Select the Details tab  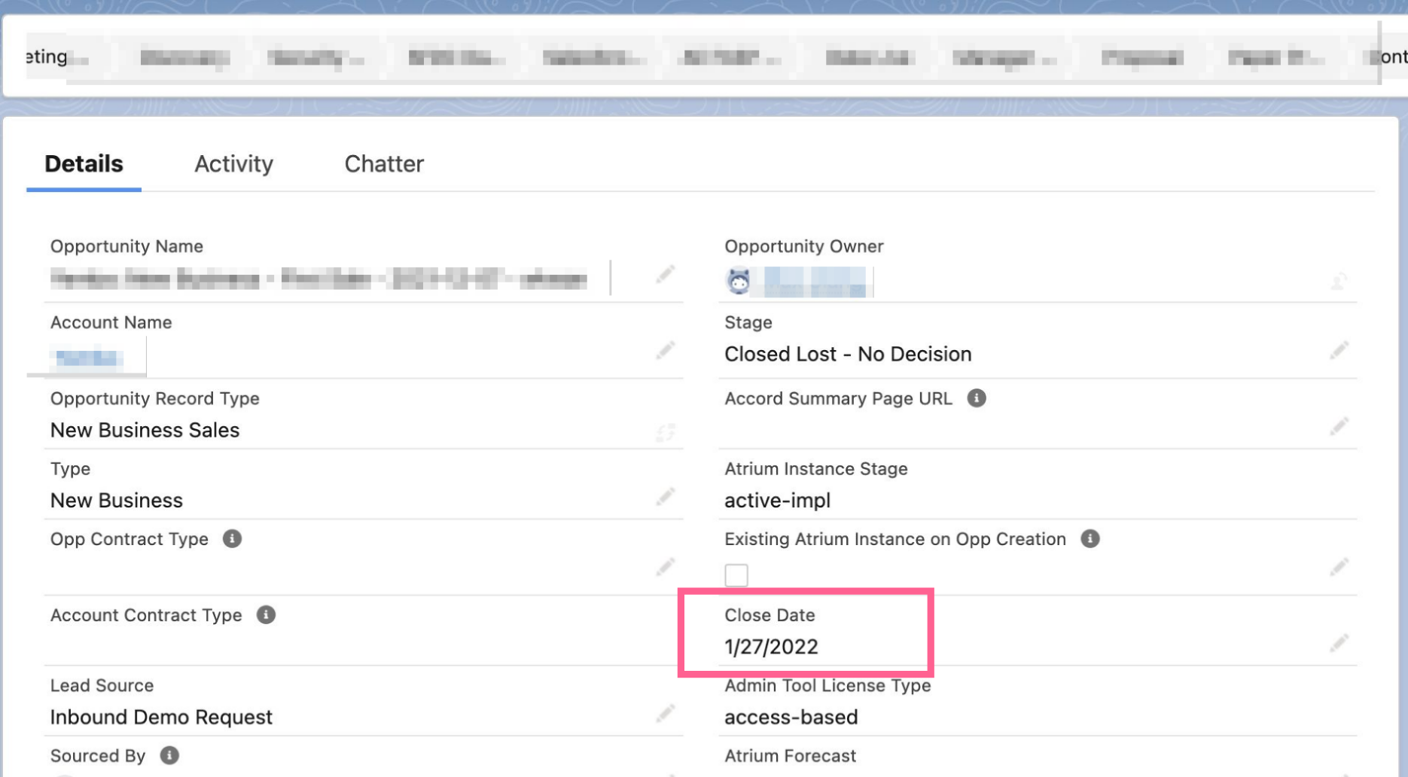tap(84, 164)
